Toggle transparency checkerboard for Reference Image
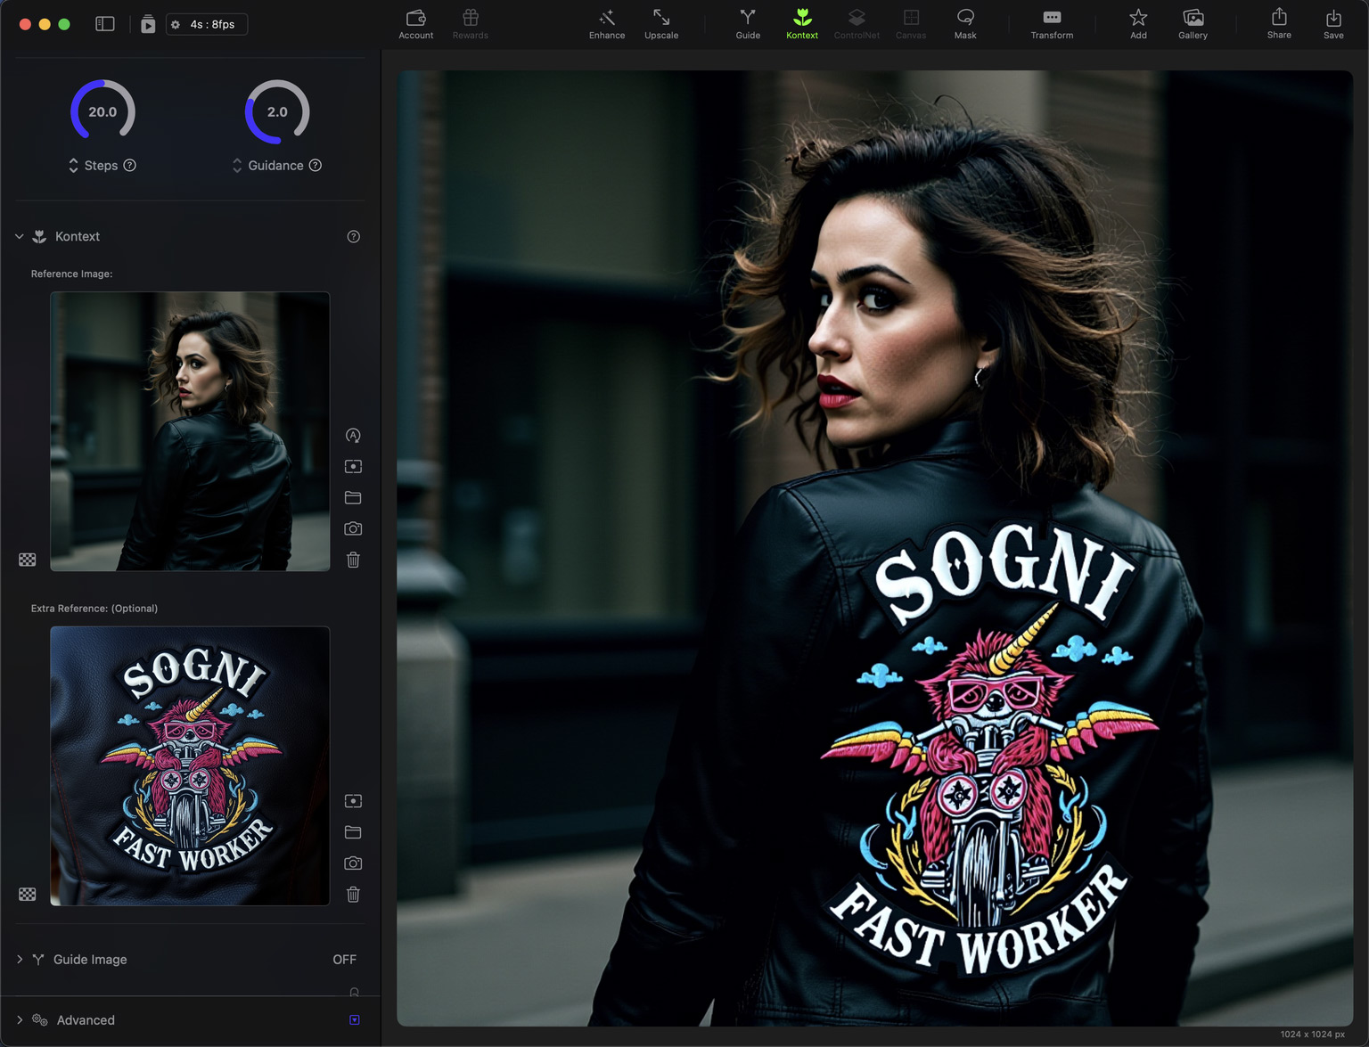 point(28,560)
